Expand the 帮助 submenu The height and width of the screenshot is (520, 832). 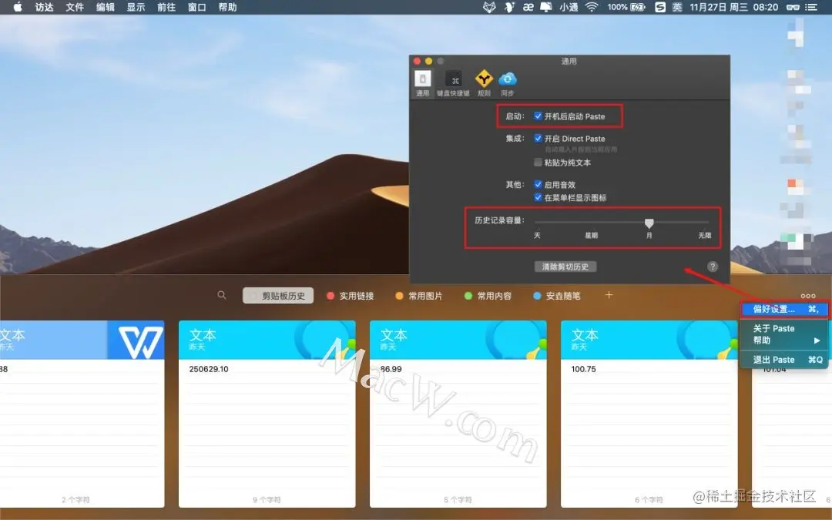(x=784, y=341)
